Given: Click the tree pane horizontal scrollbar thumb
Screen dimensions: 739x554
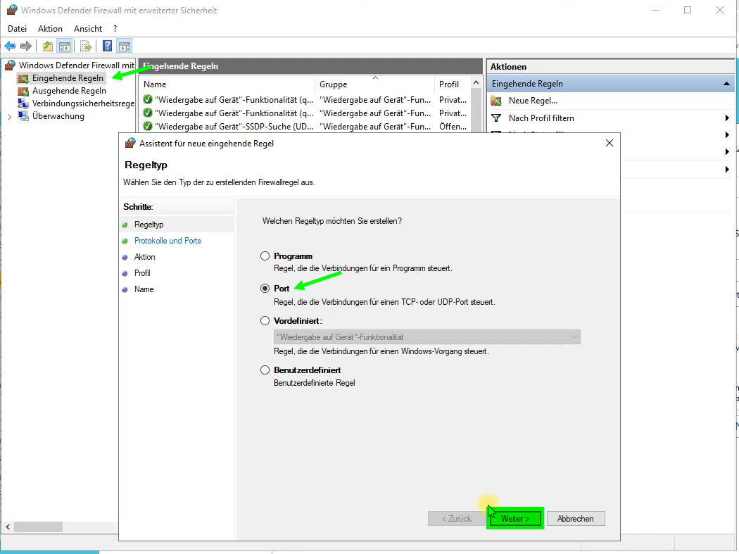Looking at the screenshot, I should pos(38,527).
